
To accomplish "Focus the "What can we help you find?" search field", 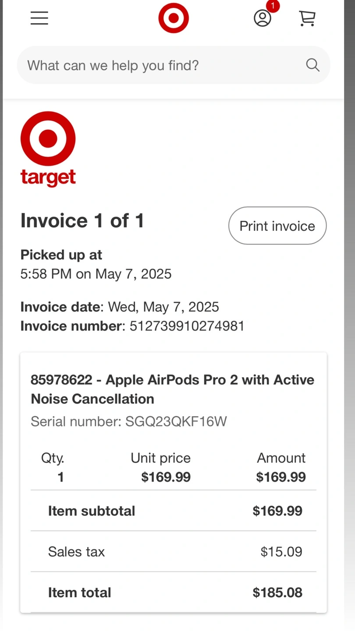I will (174, 65).
